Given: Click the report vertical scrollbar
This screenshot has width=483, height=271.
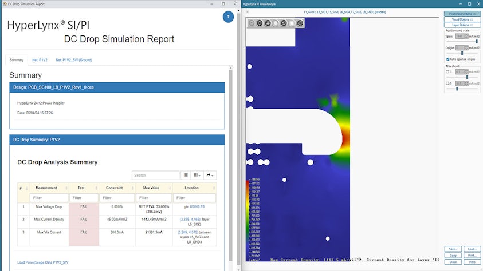Looking at the screenshot, I should 230,165.
